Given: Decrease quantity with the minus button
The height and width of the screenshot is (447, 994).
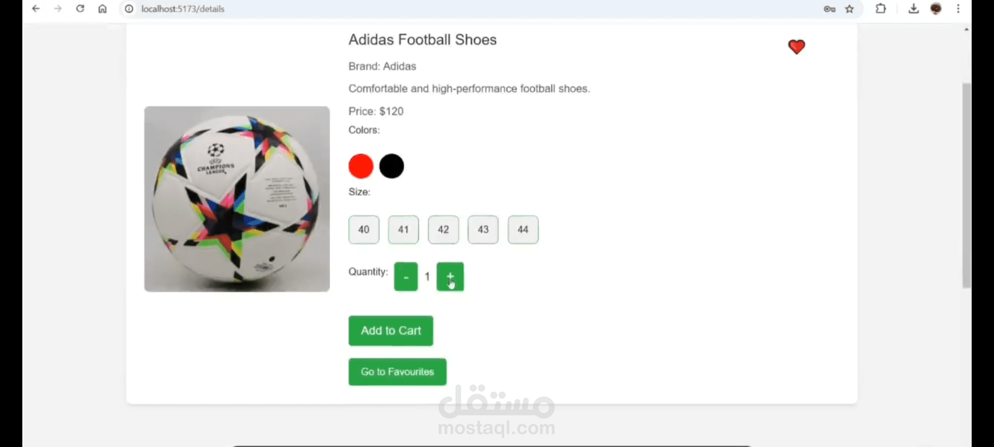Looking at the screenshot, I should (x=406, y=277).
